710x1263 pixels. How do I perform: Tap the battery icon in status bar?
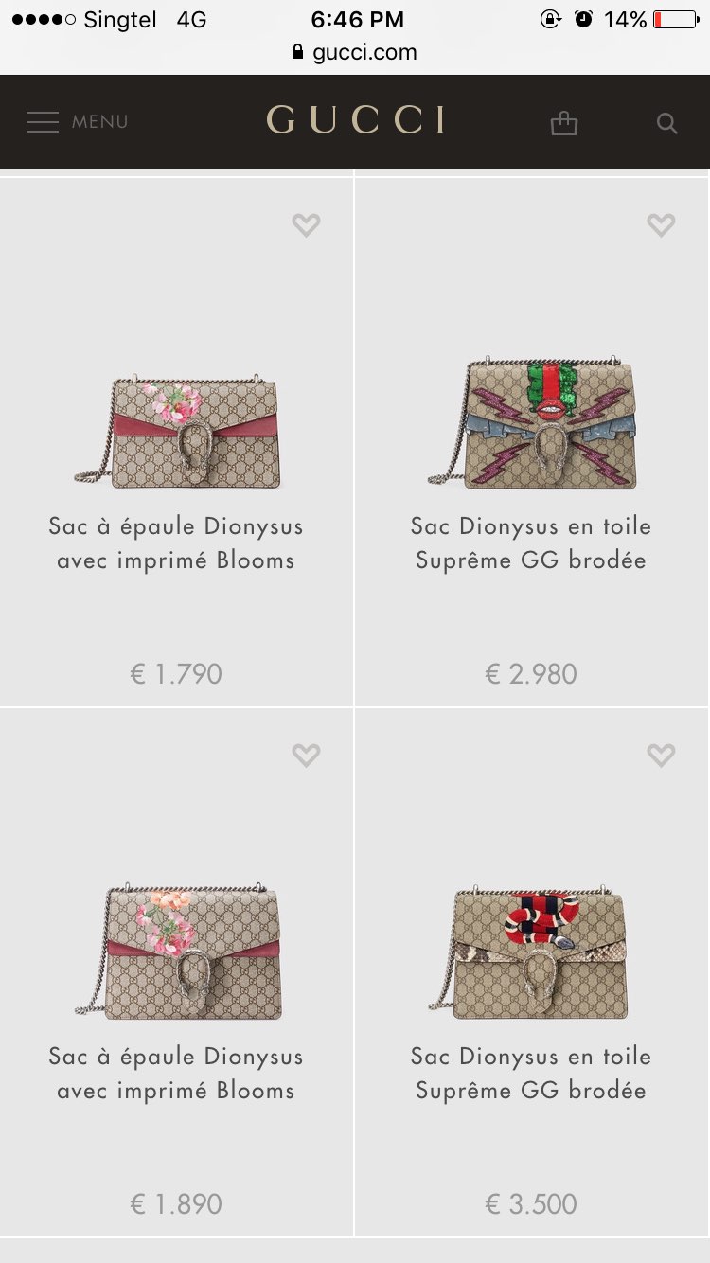675,19
